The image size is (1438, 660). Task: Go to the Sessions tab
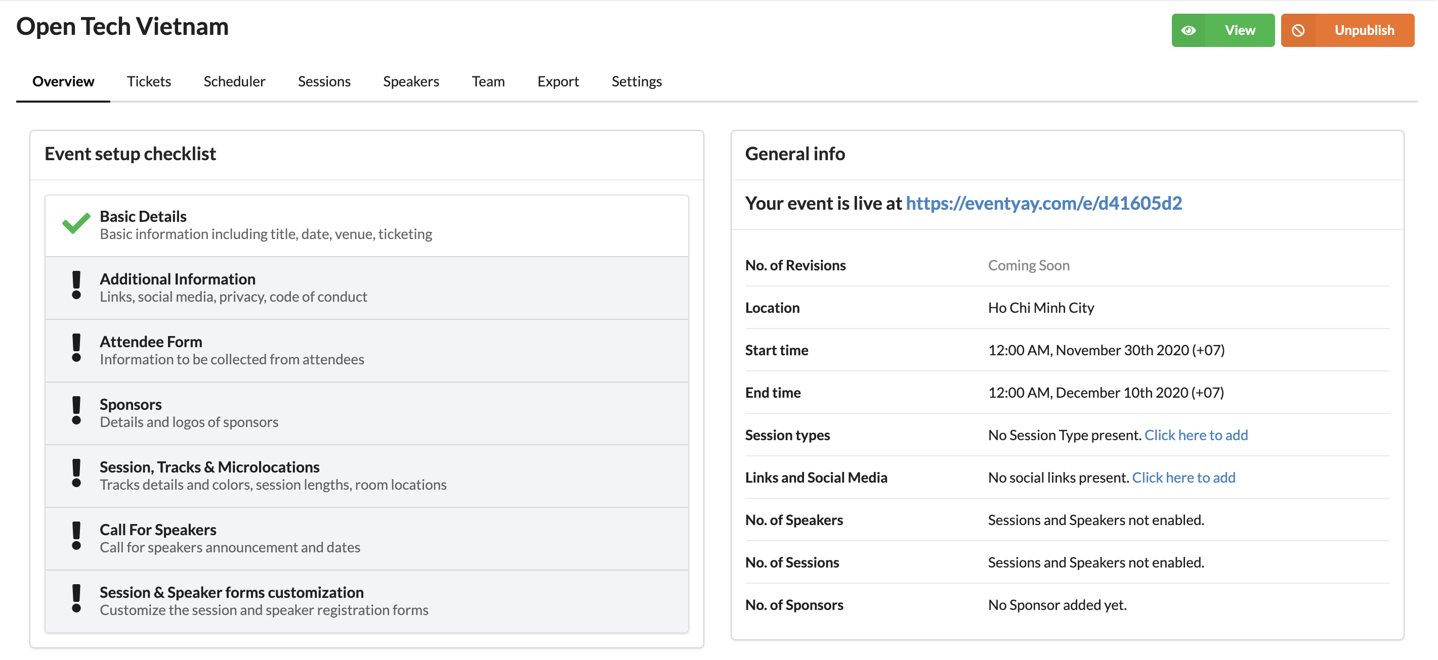click(324, 81)
